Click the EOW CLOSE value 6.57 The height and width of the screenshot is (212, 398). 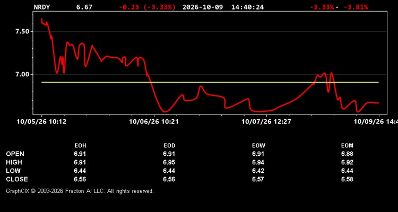click(x=258, y=179)
